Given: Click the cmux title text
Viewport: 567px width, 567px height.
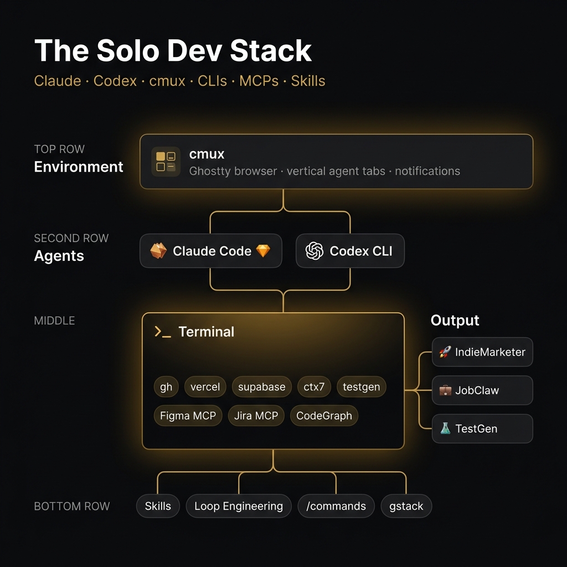Looking at the screenshot, I should pyautogui.click(x=207, y=154).
